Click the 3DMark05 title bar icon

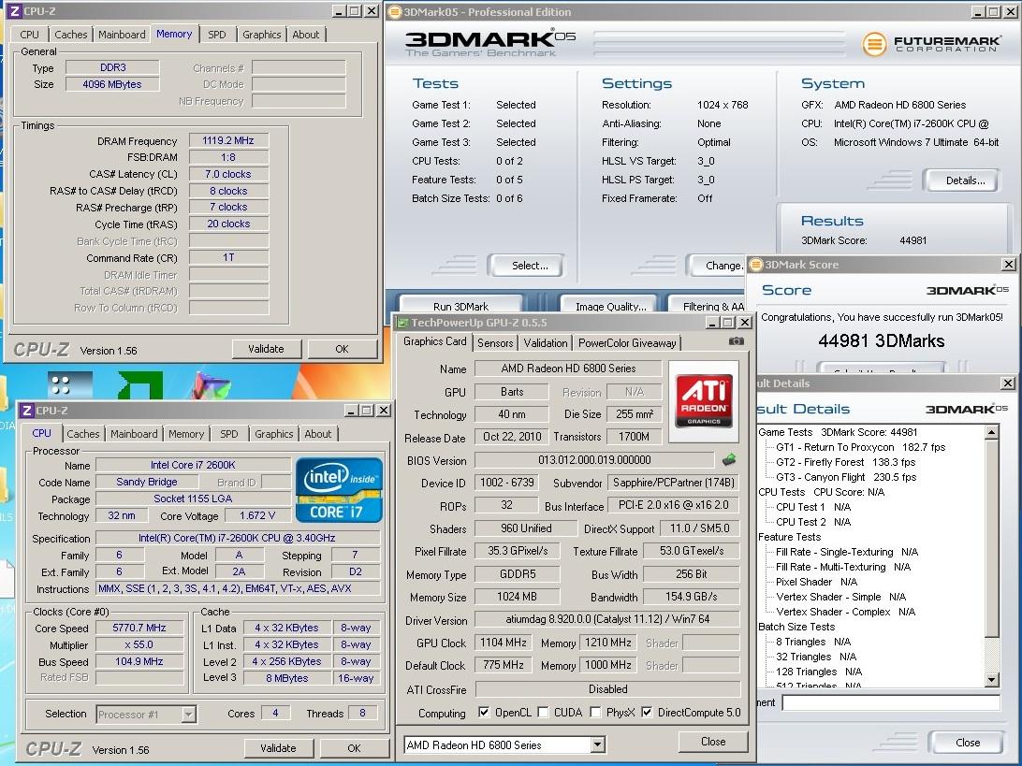point(394,12)
